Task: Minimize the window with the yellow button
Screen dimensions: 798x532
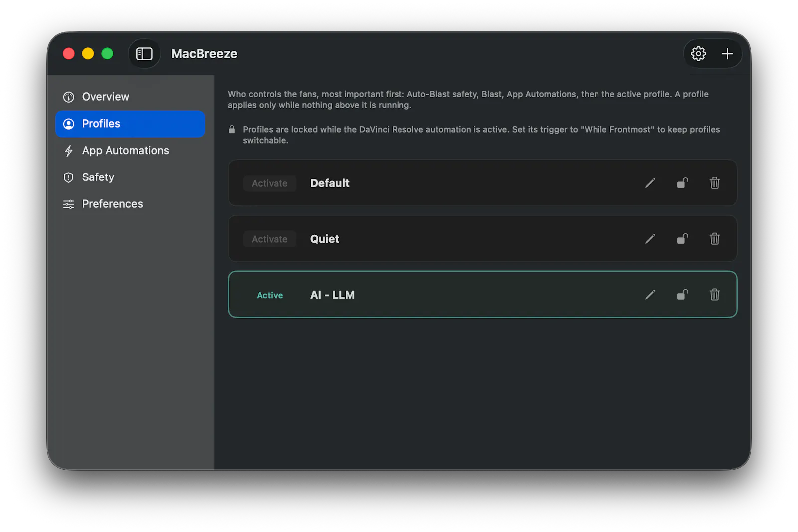Action: point(88,54)
